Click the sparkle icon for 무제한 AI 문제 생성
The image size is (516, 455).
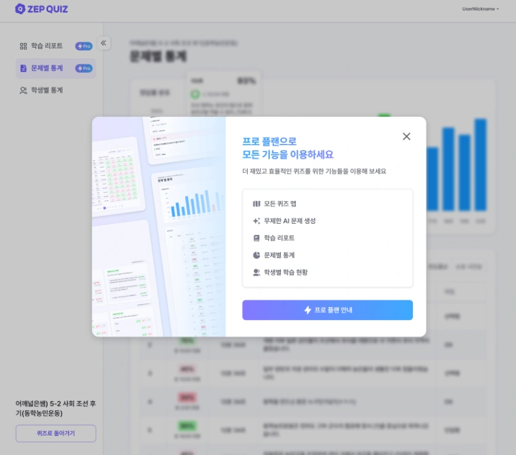(256, 221)
